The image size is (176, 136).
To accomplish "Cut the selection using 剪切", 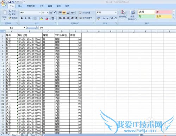I will [12, 11].
